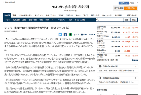Open ドル(円) exchange rate row
The width and height of the screenshot is (141, 95).
117,42
